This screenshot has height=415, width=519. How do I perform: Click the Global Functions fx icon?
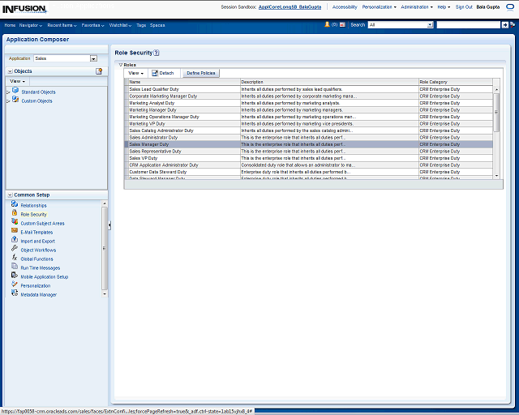coord(15,259)
